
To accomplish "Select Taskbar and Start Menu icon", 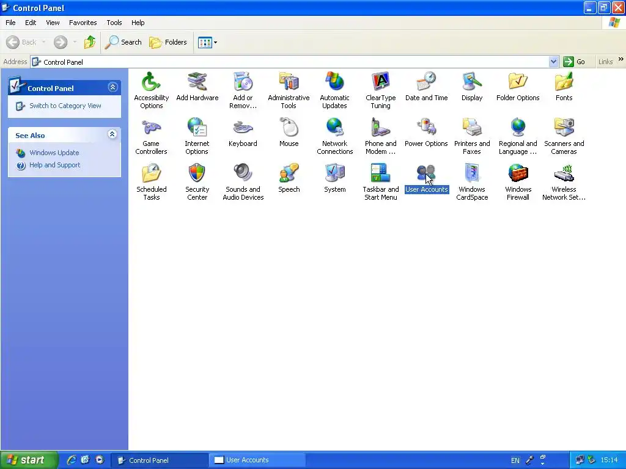I will (380, 182).
